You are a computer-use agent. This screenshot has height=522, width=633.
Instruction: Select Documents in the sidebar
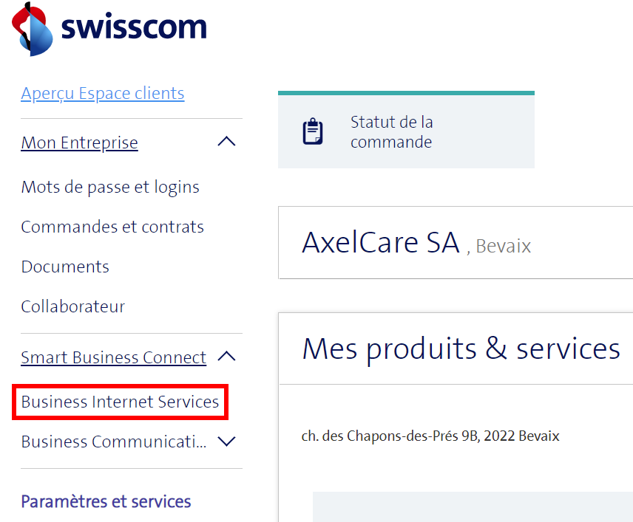(x=65, y=267)
